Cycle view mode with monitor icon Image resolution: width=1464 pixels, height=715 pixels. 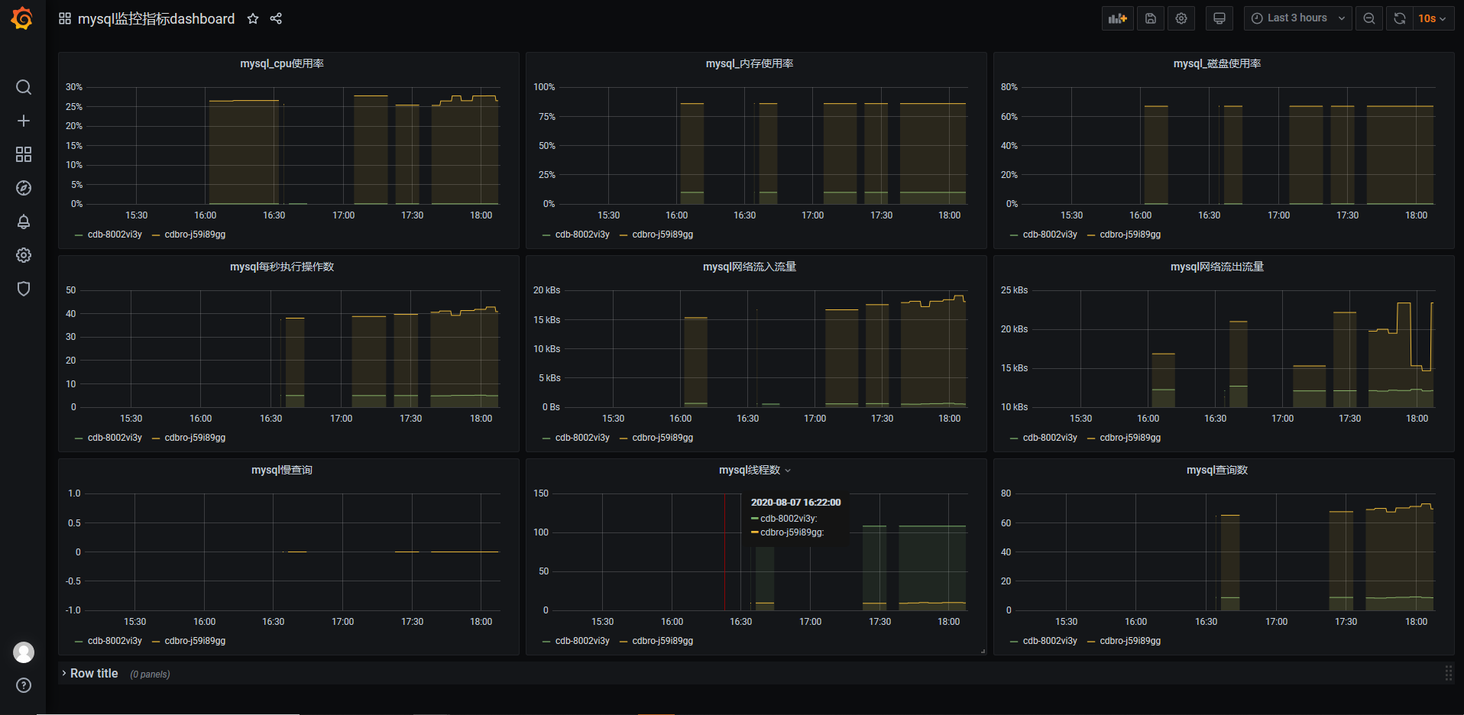click(1219, 18)
